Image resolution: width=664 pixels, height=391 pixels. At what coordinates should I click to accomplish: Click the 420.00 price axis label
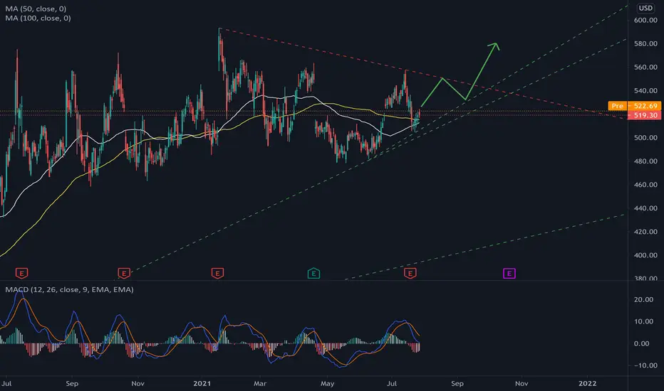(645, 232)
